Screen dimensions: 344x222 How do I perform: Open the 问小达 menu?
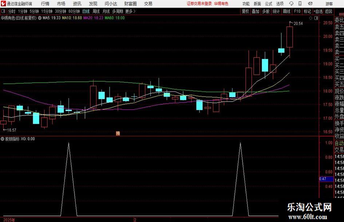111,4
